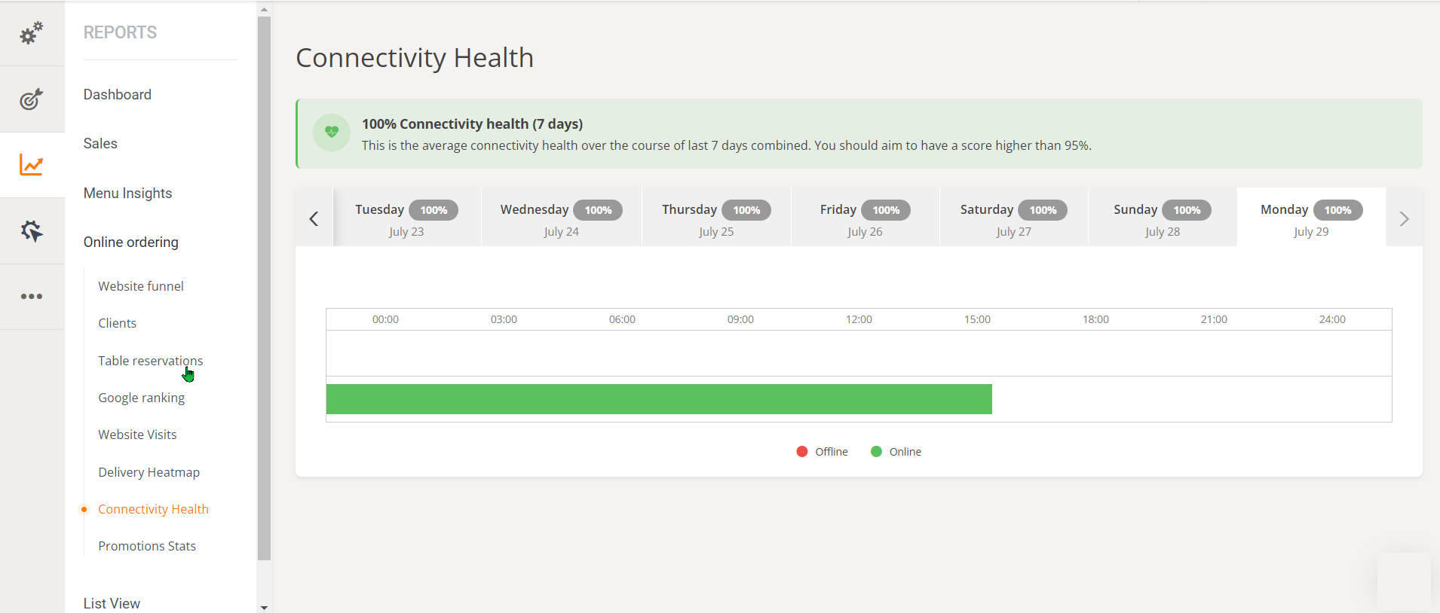Toggle the Online legend series
The image size is (1440, 613).
pyautogui.click(x=896, y=452)
